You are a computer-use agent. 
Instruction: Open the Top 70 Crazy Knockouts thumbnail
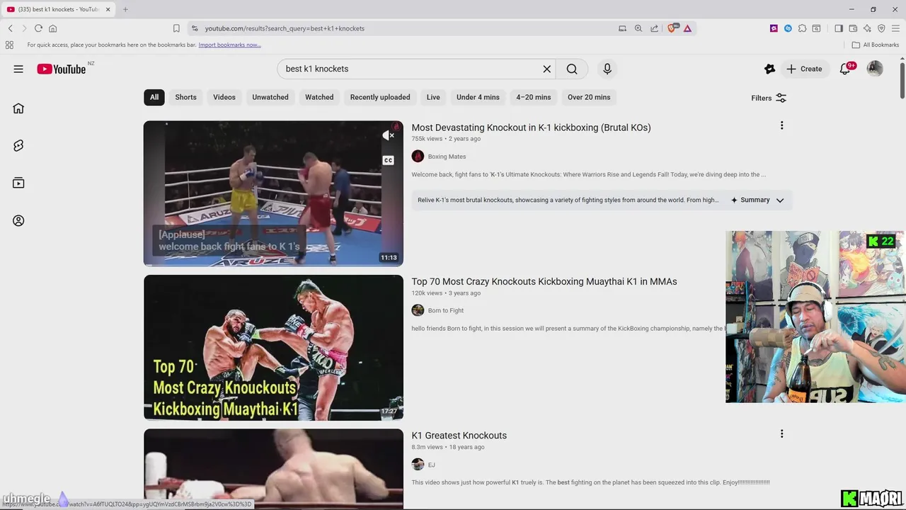(273, 347)
